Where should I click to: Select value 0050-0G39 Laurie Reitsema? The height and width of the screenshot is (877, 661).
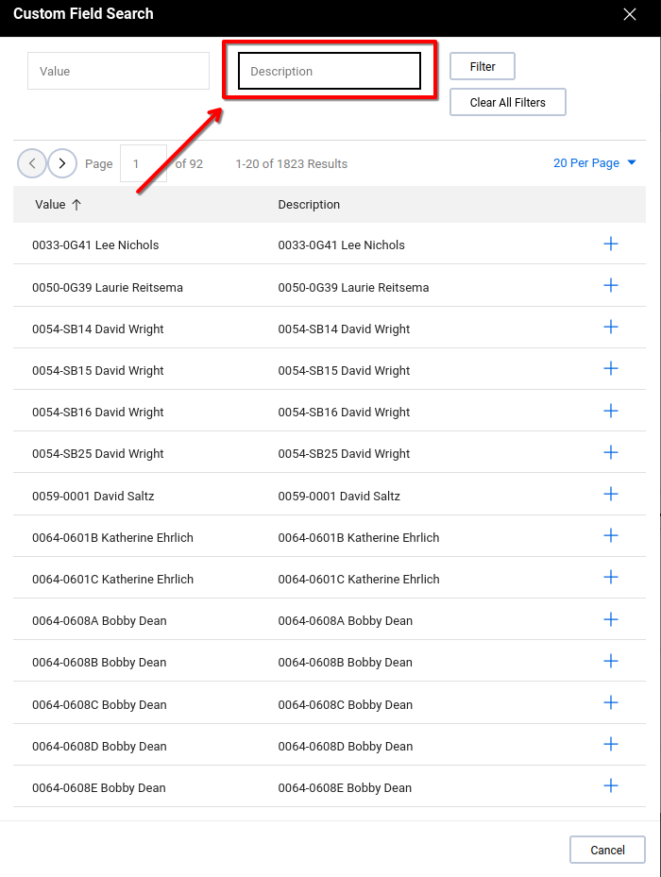click(108, 288)
